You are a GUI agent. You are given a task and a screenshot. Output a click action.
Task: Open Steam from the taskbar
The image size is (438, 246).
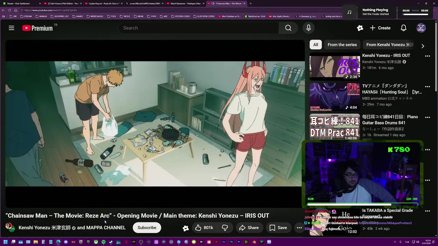coord(111,242)
